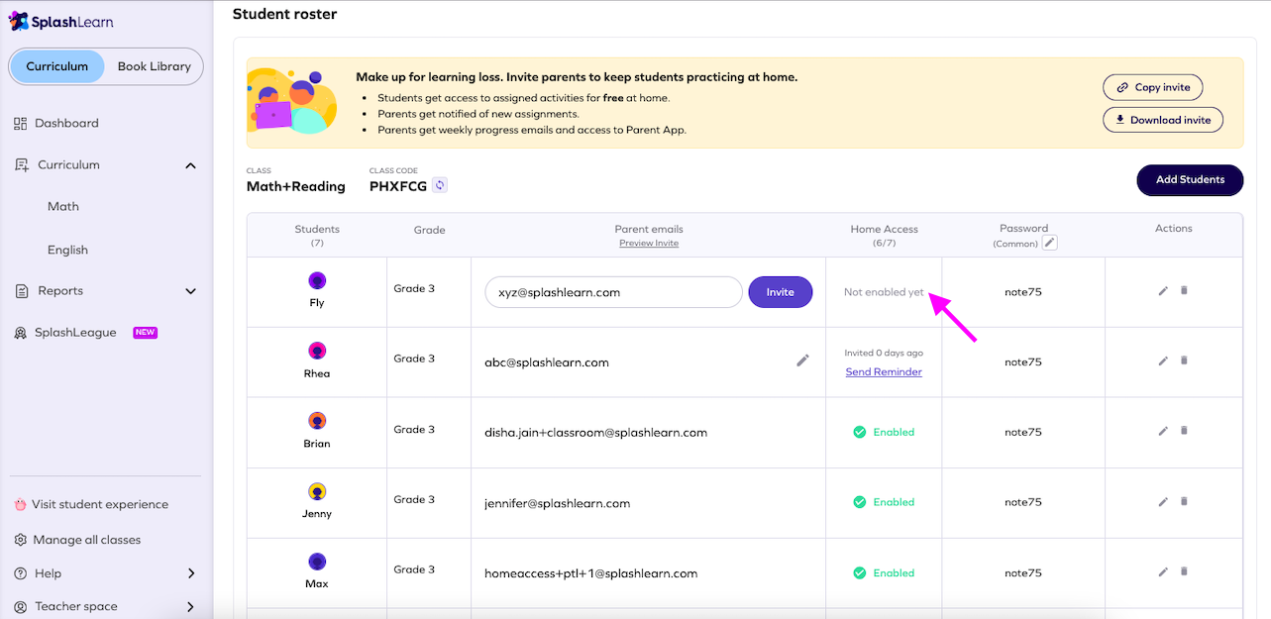Click password note75 in Fly's row
Viewport: 1271px width, 619px height.
pyautogui.click(x=1023, y=292)
